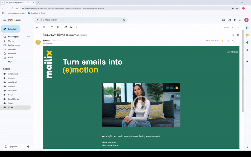Click the View in Browser link
This screenshot has width=251, height=157.
coord(232,52)
